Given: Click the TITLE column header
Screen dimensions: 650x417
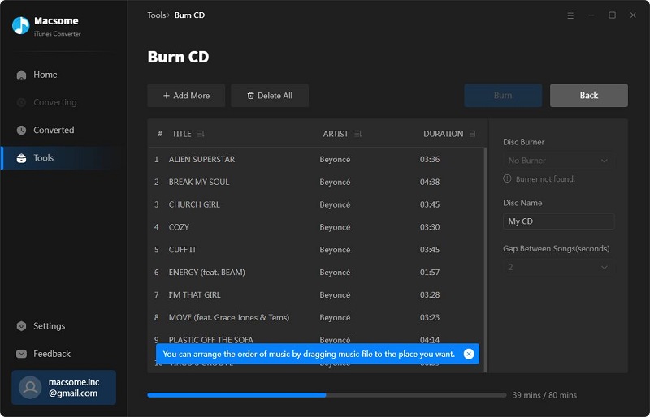Looking at the screenshot, I should pos(181,134).
